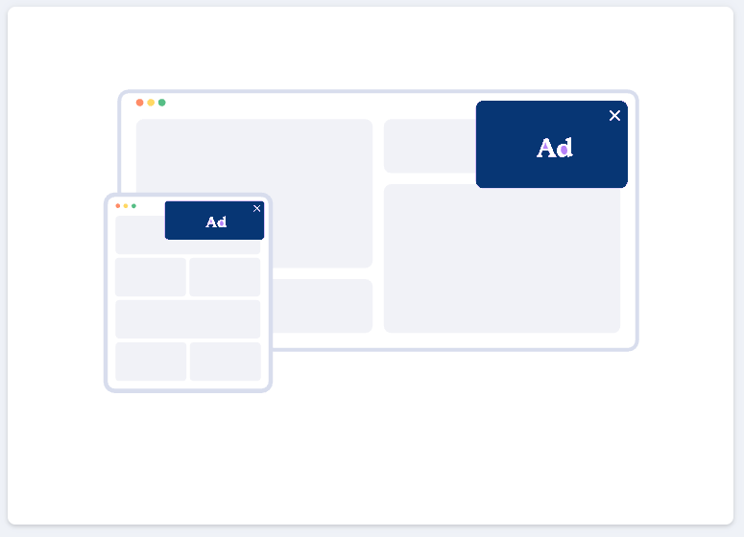Select left block in small window's second row
Screen dimensions: 744x537
[151, 277]
